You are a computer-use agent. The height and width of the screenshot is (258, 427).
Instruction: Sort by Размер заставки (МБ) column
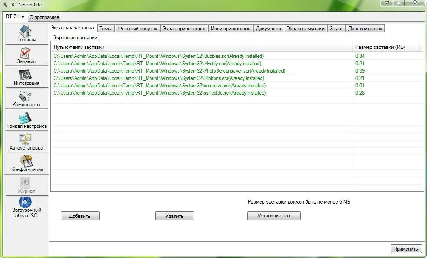(386, 47)
